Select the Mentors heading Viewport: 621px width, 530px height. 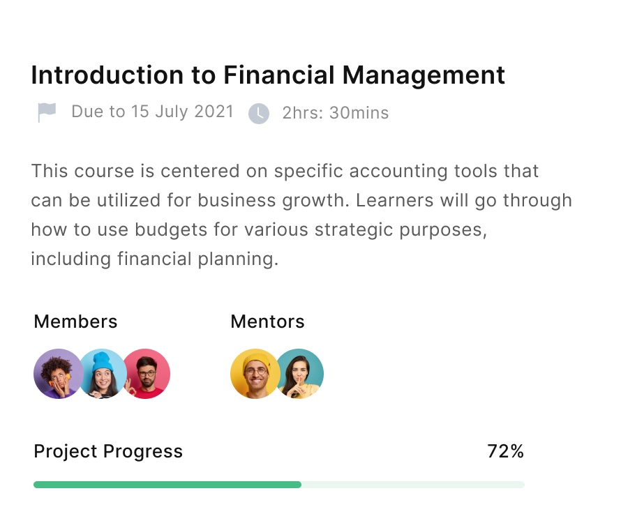267,321
